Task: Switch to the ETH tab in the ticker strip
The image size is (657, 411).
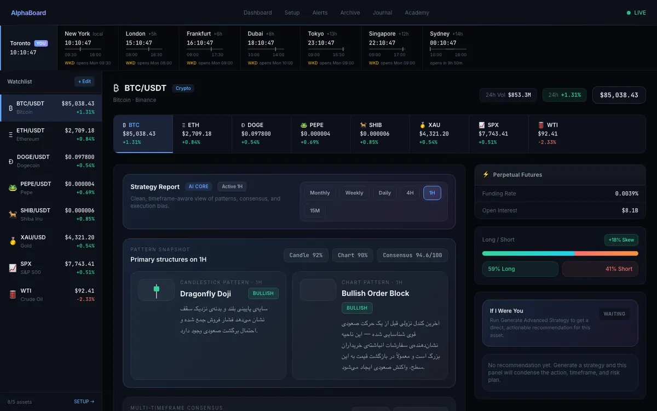Action: pyautogui.click(x=203, y=134)
